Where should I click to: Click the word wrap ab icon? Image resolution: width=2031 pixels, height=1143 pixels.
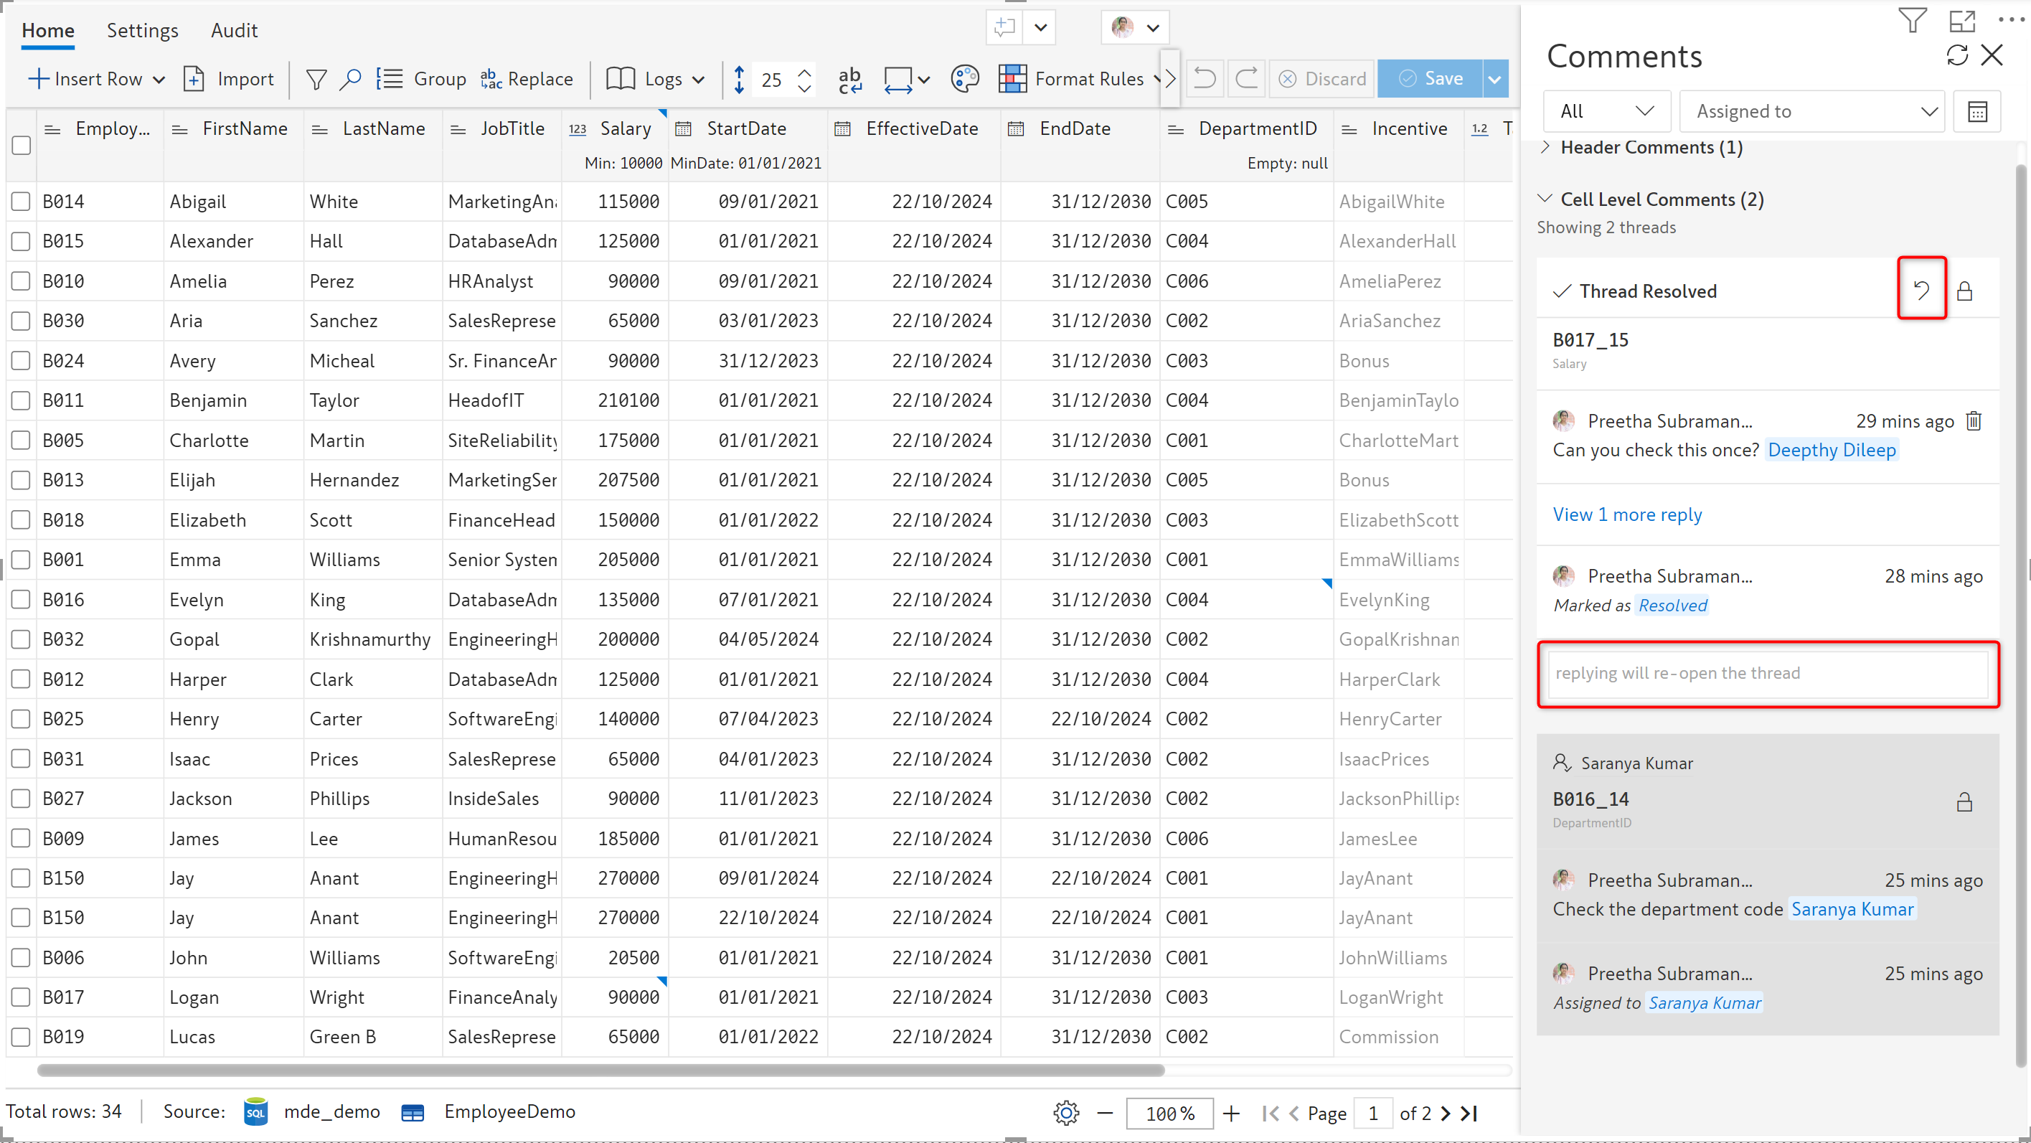point(850,79)
